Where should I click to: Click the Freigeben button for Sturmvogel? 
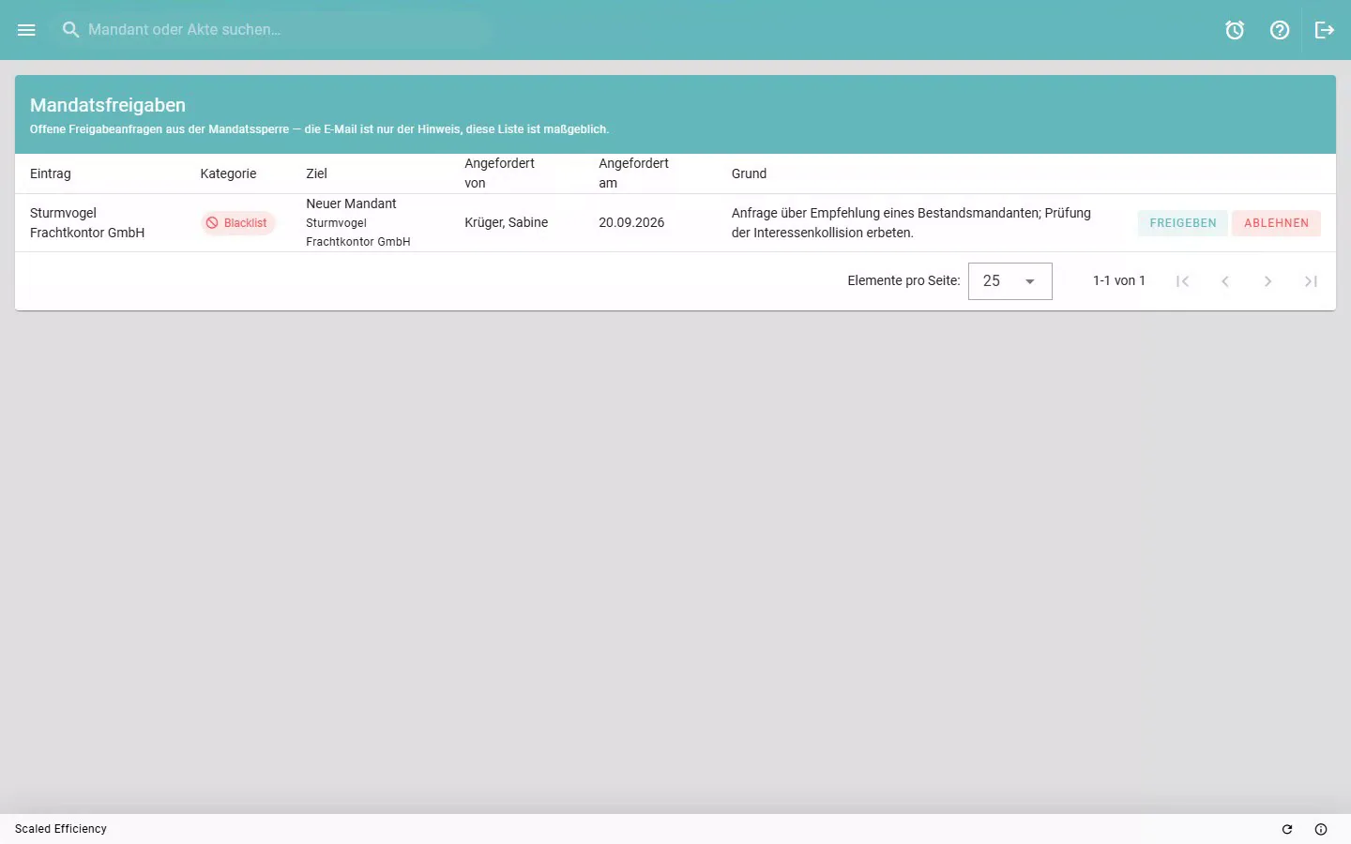(x=1182, y=223)
